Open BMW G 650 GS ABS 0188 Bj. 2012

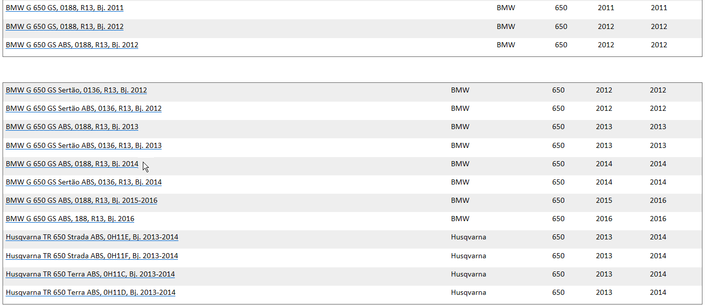(x=72, y=45)
